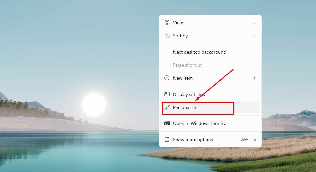The height and width of the screenshot is (172, 316).
Task: Open the View menu label
Action: tap(178, 23)
